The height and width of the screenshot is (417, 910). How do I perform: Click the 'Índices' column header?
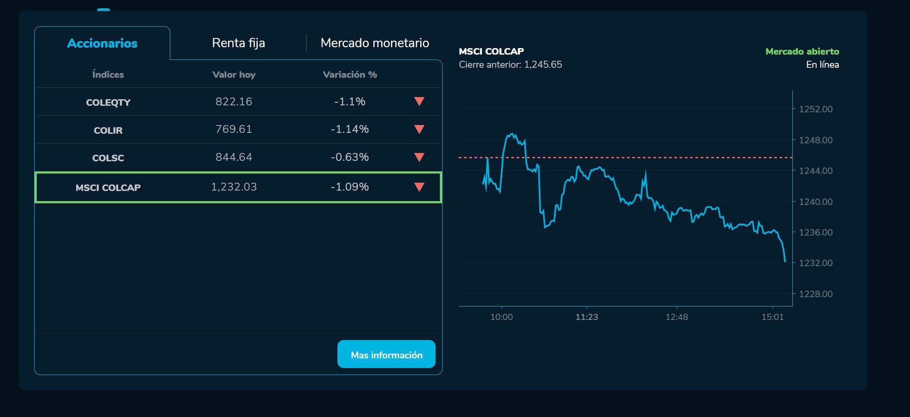[108, 74]
